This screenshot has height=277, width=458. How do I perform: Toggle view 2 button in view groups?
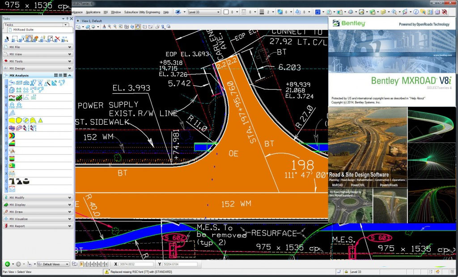85,264
